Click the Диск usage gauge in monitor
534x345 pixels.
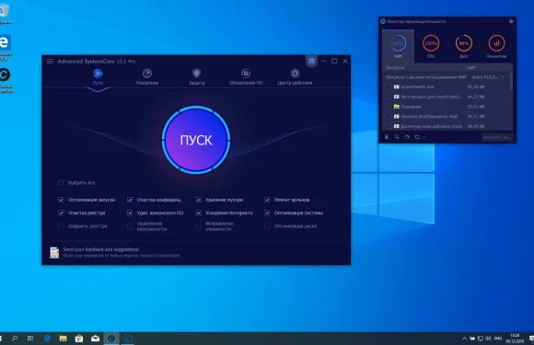coord(463,43)
